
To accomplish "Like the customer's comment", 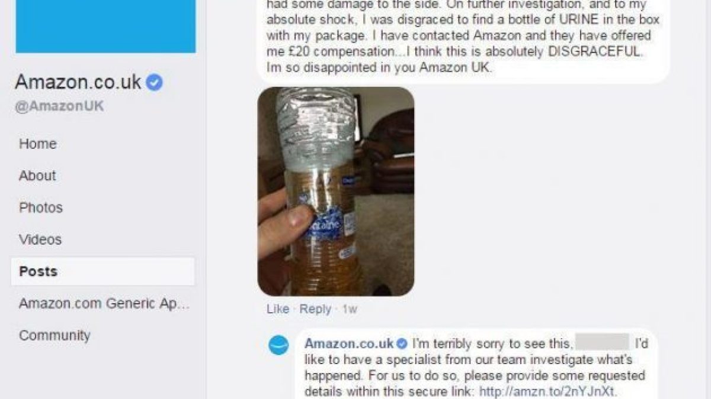I will pos(278,309).
